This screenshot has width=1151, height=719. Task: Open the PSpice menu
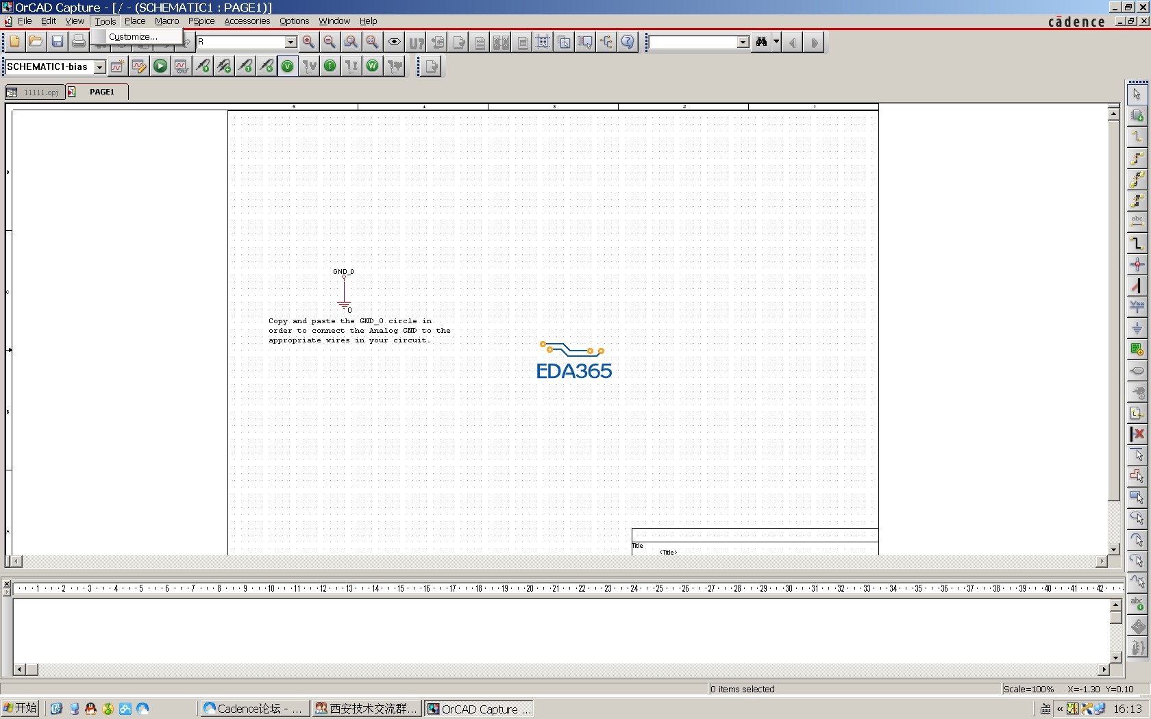coord(201,21)
